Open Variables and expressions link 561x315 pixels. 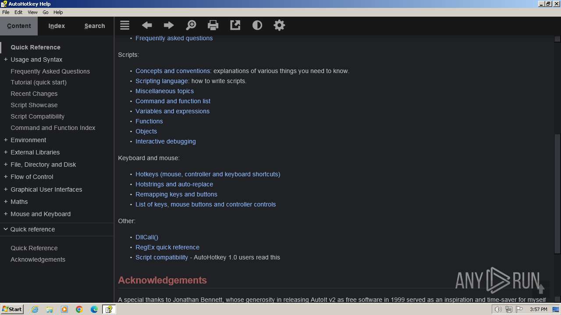tap(173, 111)
